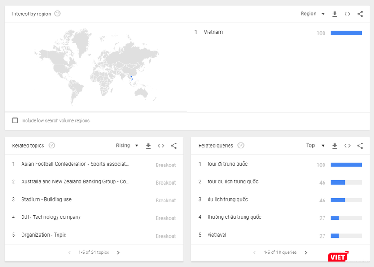Open help for Interest by region
Image resolution: width=374 pixels, height=267 pixels.
pos(58,14)
